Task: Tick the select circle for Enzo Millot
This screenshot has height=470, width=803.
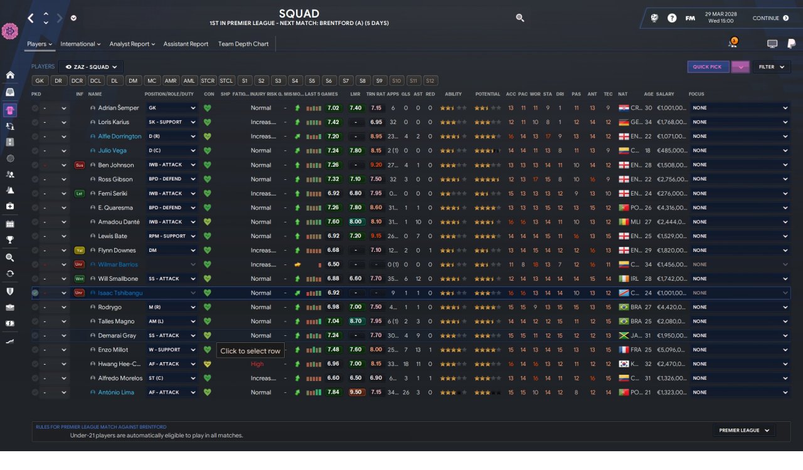Action: [x=35, y=350]
